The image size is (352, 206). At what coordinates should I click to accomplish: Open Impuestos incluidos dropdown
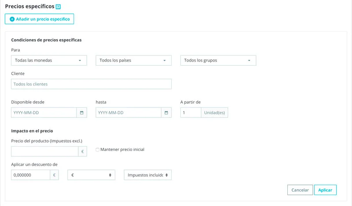pos(148,175)
